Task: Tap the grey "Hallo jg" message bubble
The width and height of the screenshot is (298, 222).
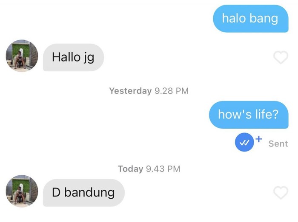Action: 73,57
